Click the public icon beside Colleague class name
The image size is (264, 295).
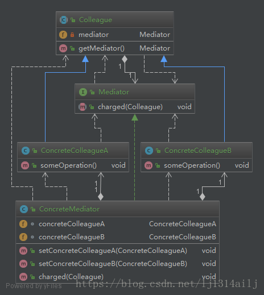pos(73,20)
